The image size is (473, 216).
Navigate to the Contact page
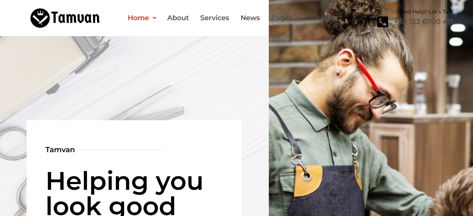[x=324, y=18]
